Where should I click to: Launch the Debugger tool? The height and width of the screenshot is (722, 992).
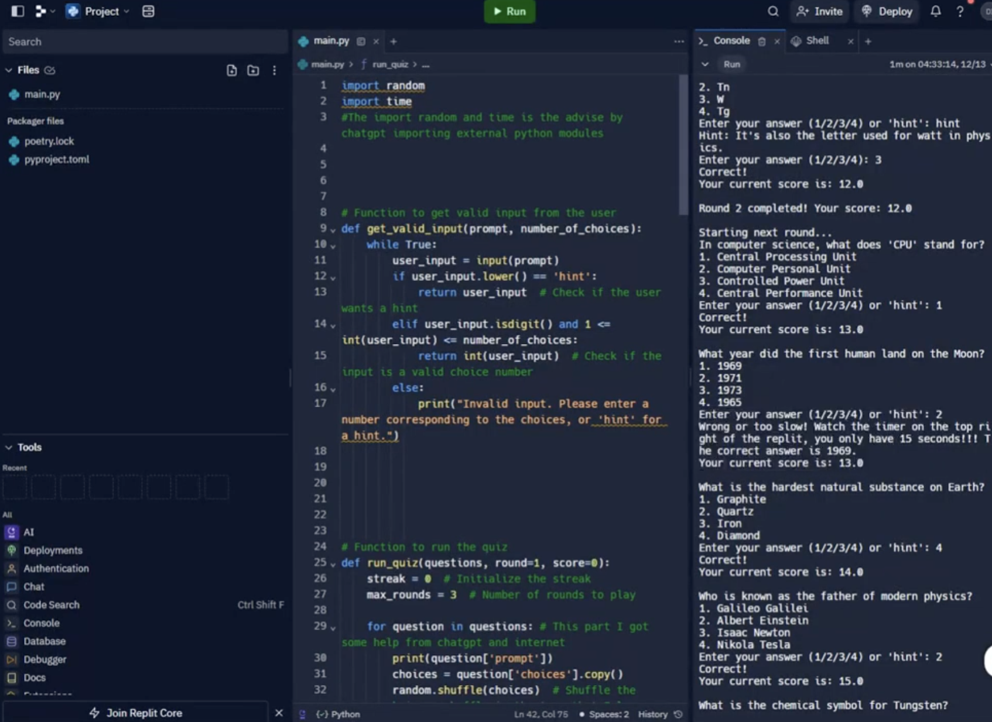(x=46, y=659)
